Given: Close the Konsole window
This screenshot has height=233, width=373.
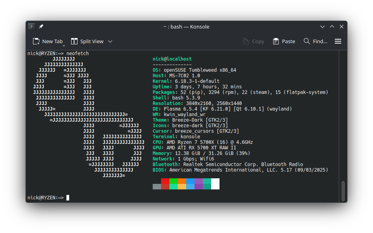Looking at the screenshot, I should (342, 27).
